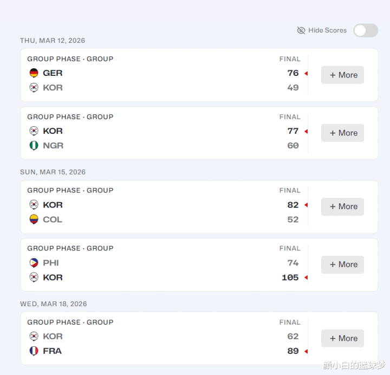Select the PHI team name
Image resolution: width=390 pixels, height=375 pixels.
click(x=51, y=263)
